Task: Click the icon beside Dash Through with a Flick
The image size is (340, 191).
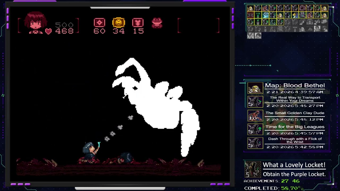Action: click(x=255, y=143)
